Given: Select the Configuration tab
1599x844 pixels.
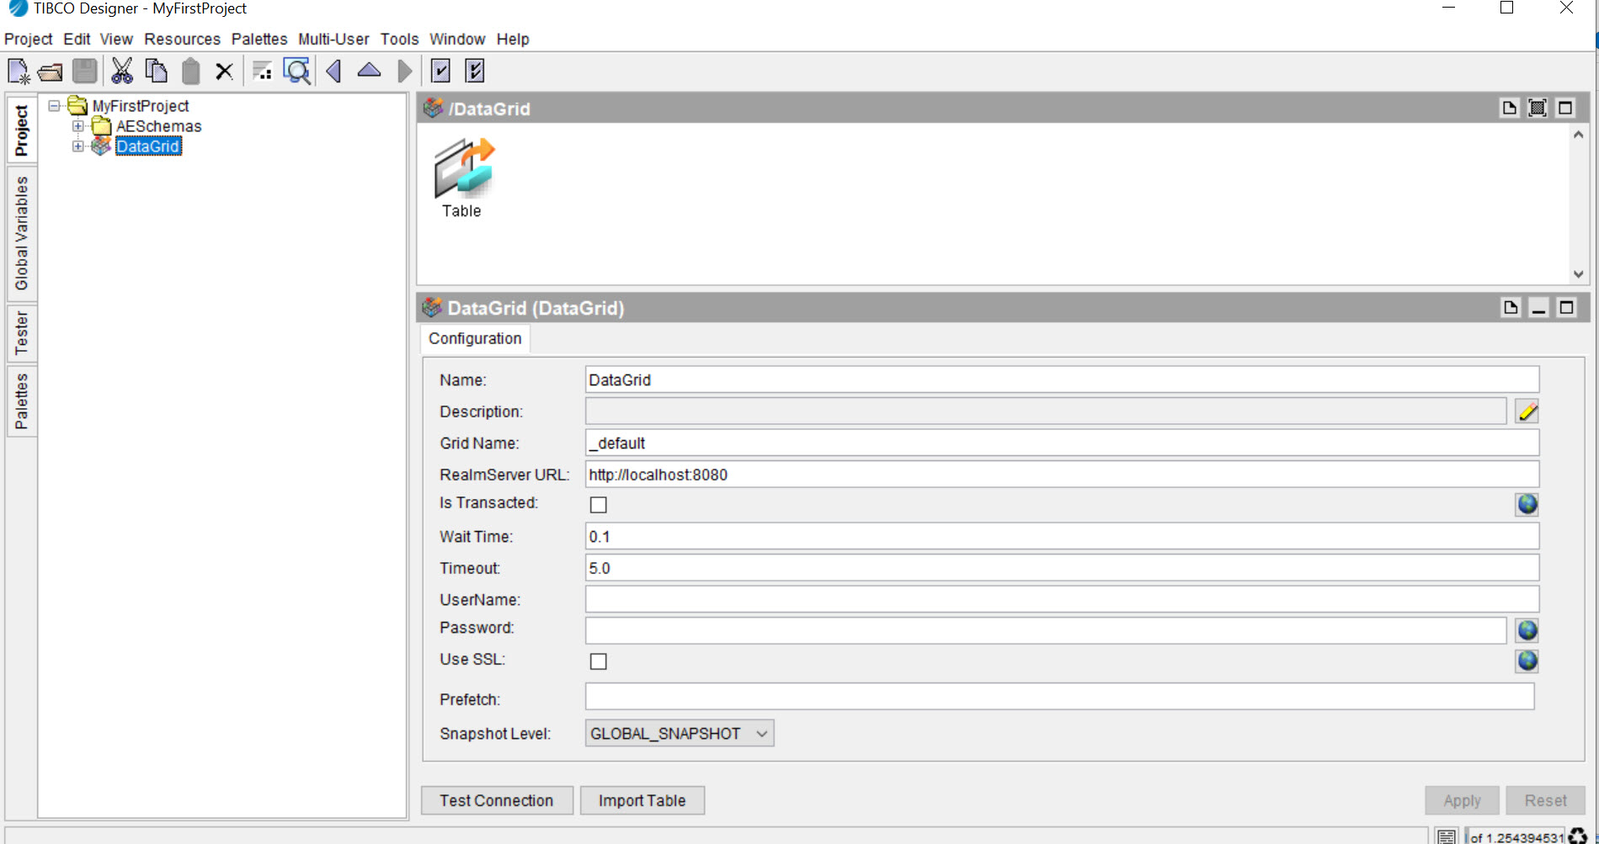Looking at the screenshot, I should [x=475, y=338].
